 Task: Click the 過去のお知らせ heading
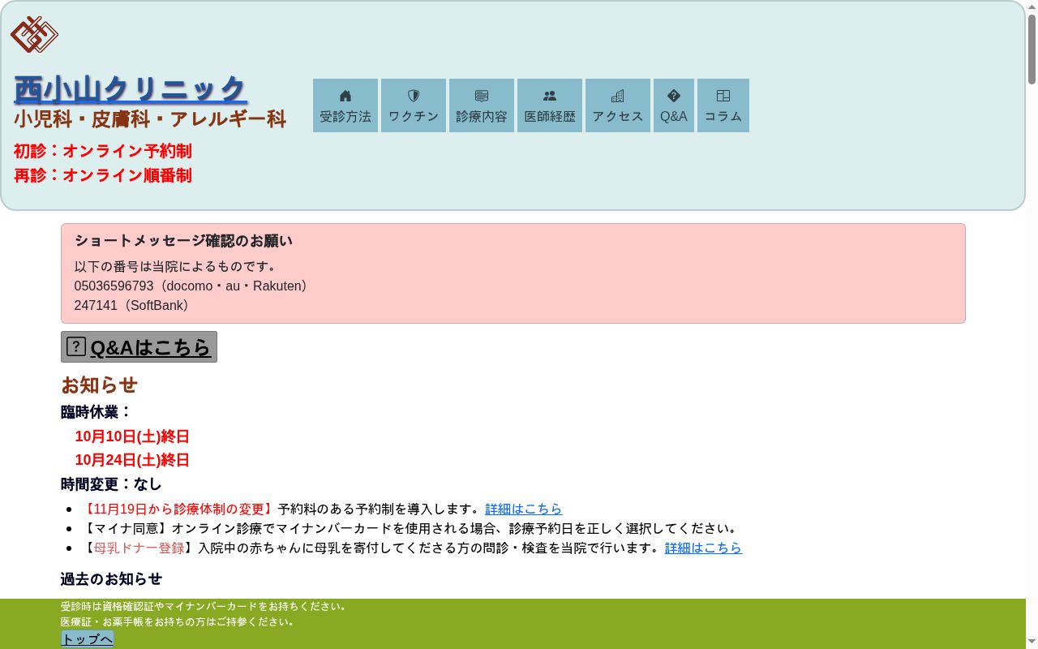coord(111,578)
